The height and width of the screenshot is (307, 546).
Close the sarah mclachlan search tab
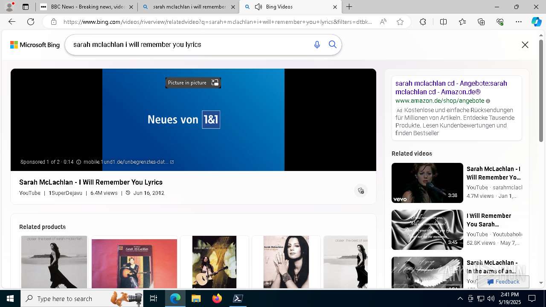click(233, 7)
